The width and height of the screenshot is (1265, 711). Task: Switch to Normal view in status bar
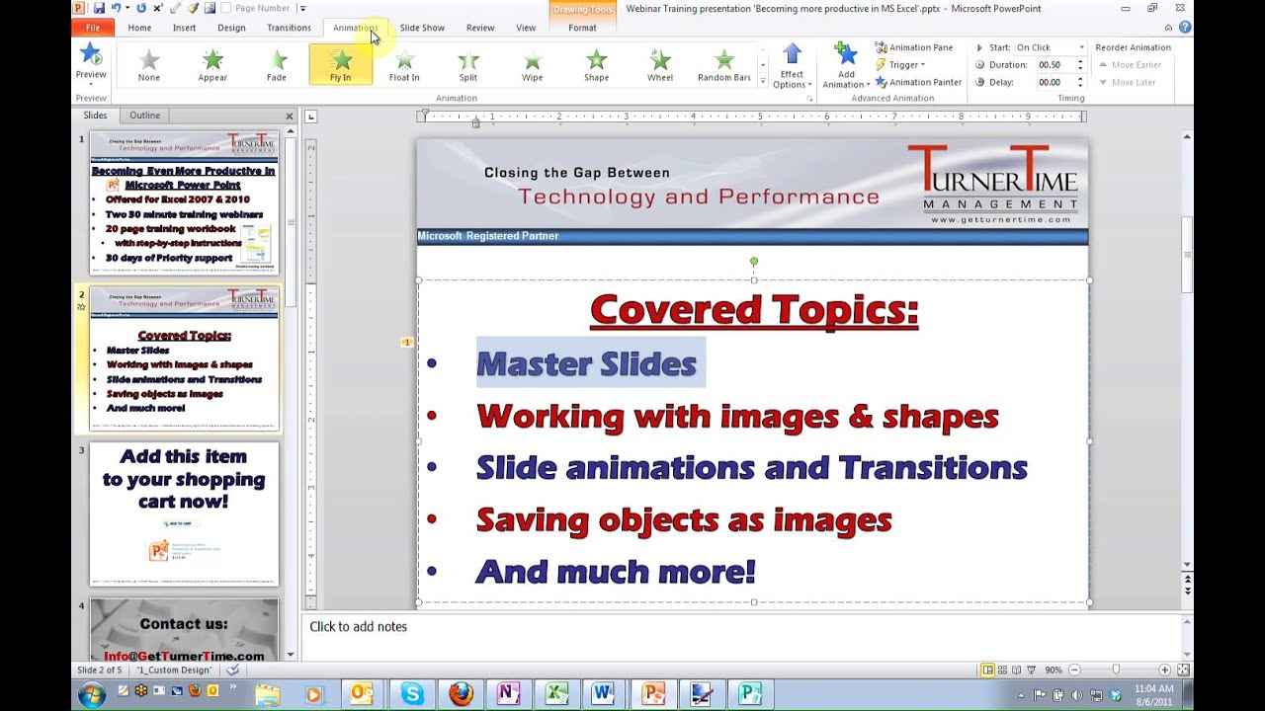tap(987, 670)
